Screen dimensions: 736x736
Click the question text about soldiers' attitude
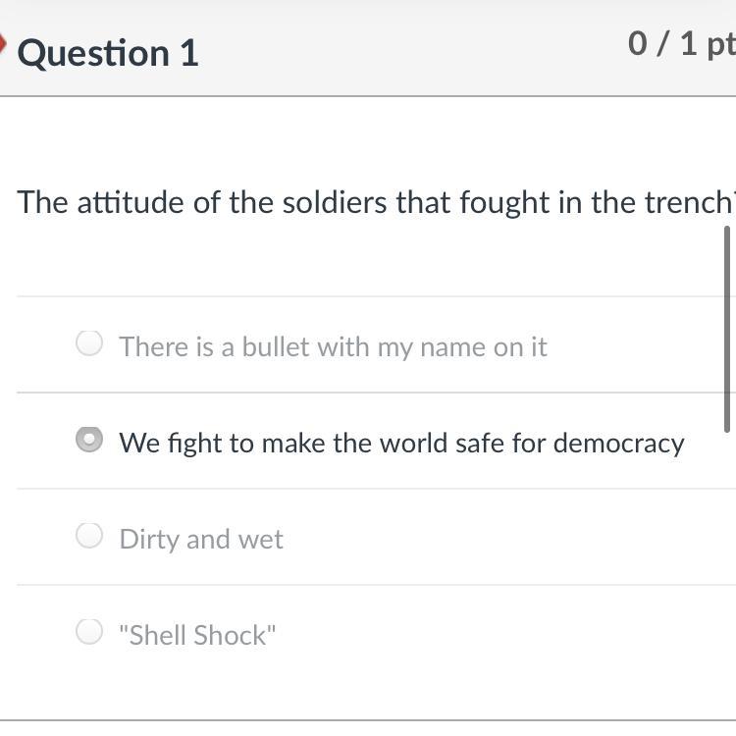tap(375, 202)
